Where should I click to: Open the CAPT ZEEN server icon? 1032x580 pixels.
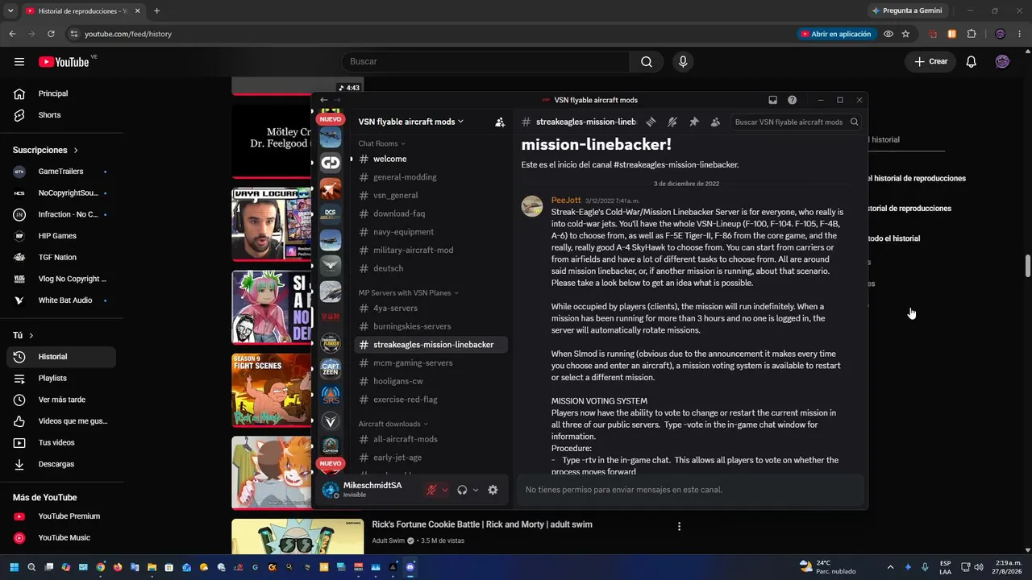coord(331,369)
